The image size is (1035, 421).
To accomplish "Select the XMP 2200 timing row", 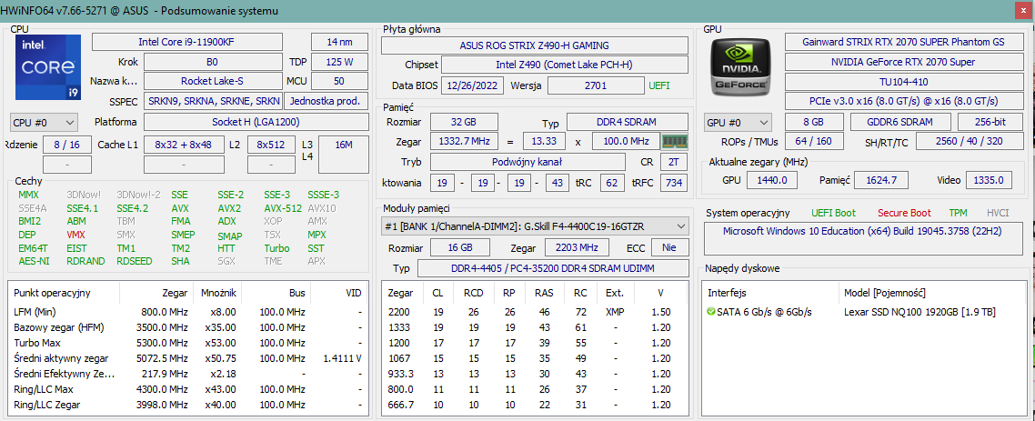I will pos(536,312).
